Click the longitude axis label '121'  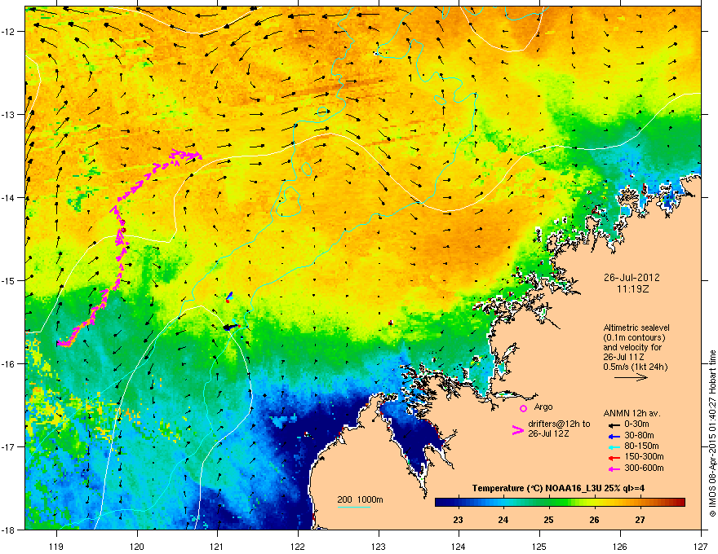[218, 546]
